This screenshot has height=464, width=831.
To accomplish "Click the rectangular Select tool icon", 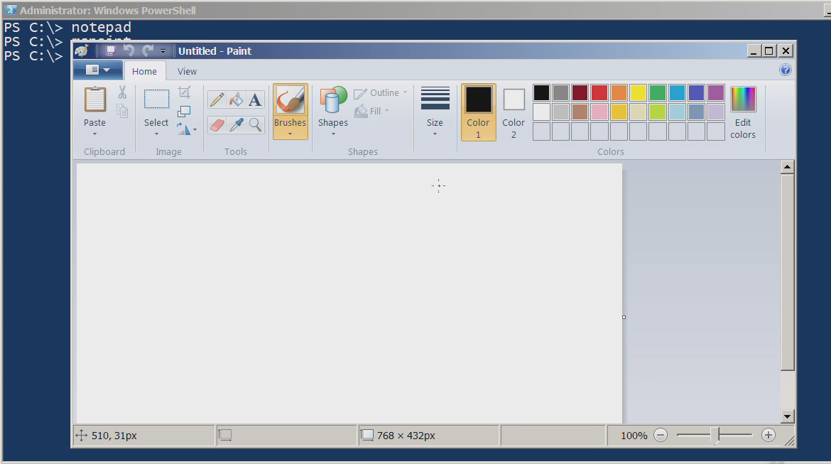I will pyautogui.click(x=156, y=99).
